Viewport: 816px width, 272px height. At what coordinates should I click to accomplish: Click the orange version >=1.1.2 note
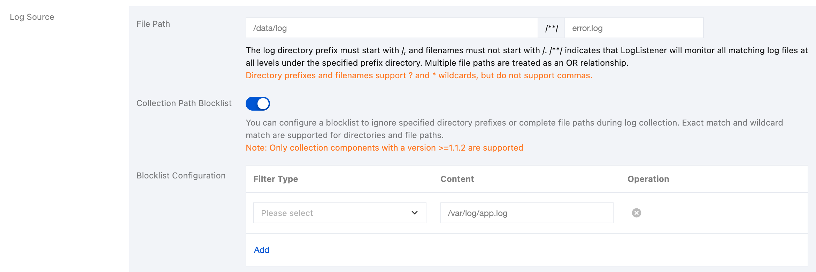tap(384, 148)
